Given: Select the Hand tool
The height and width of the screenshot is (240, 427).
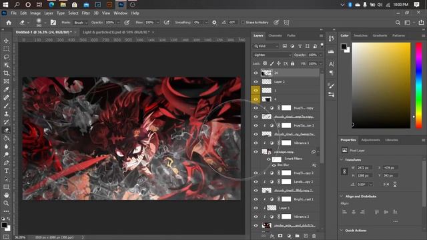Looking at the screenshot, I should tap(6, 195).
